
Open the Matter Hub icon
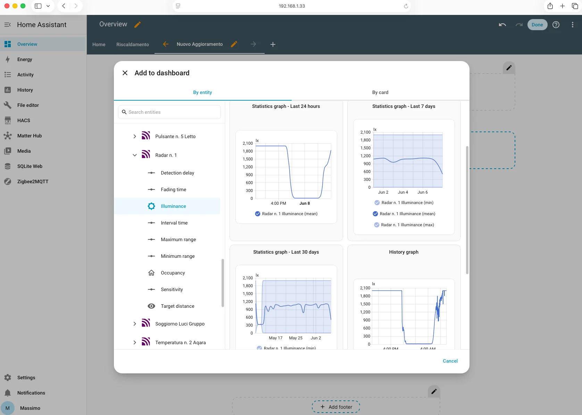pos(8,136)
